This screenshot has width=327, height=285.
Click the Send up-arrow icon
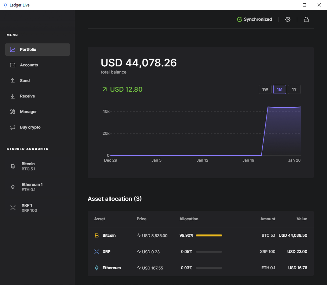tap(13, 81)
